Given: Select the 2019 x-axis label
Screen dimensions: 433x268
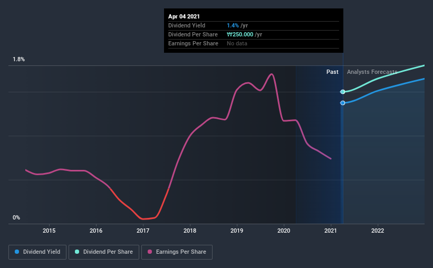Looking at the screenshot, I should click(237, 231).
